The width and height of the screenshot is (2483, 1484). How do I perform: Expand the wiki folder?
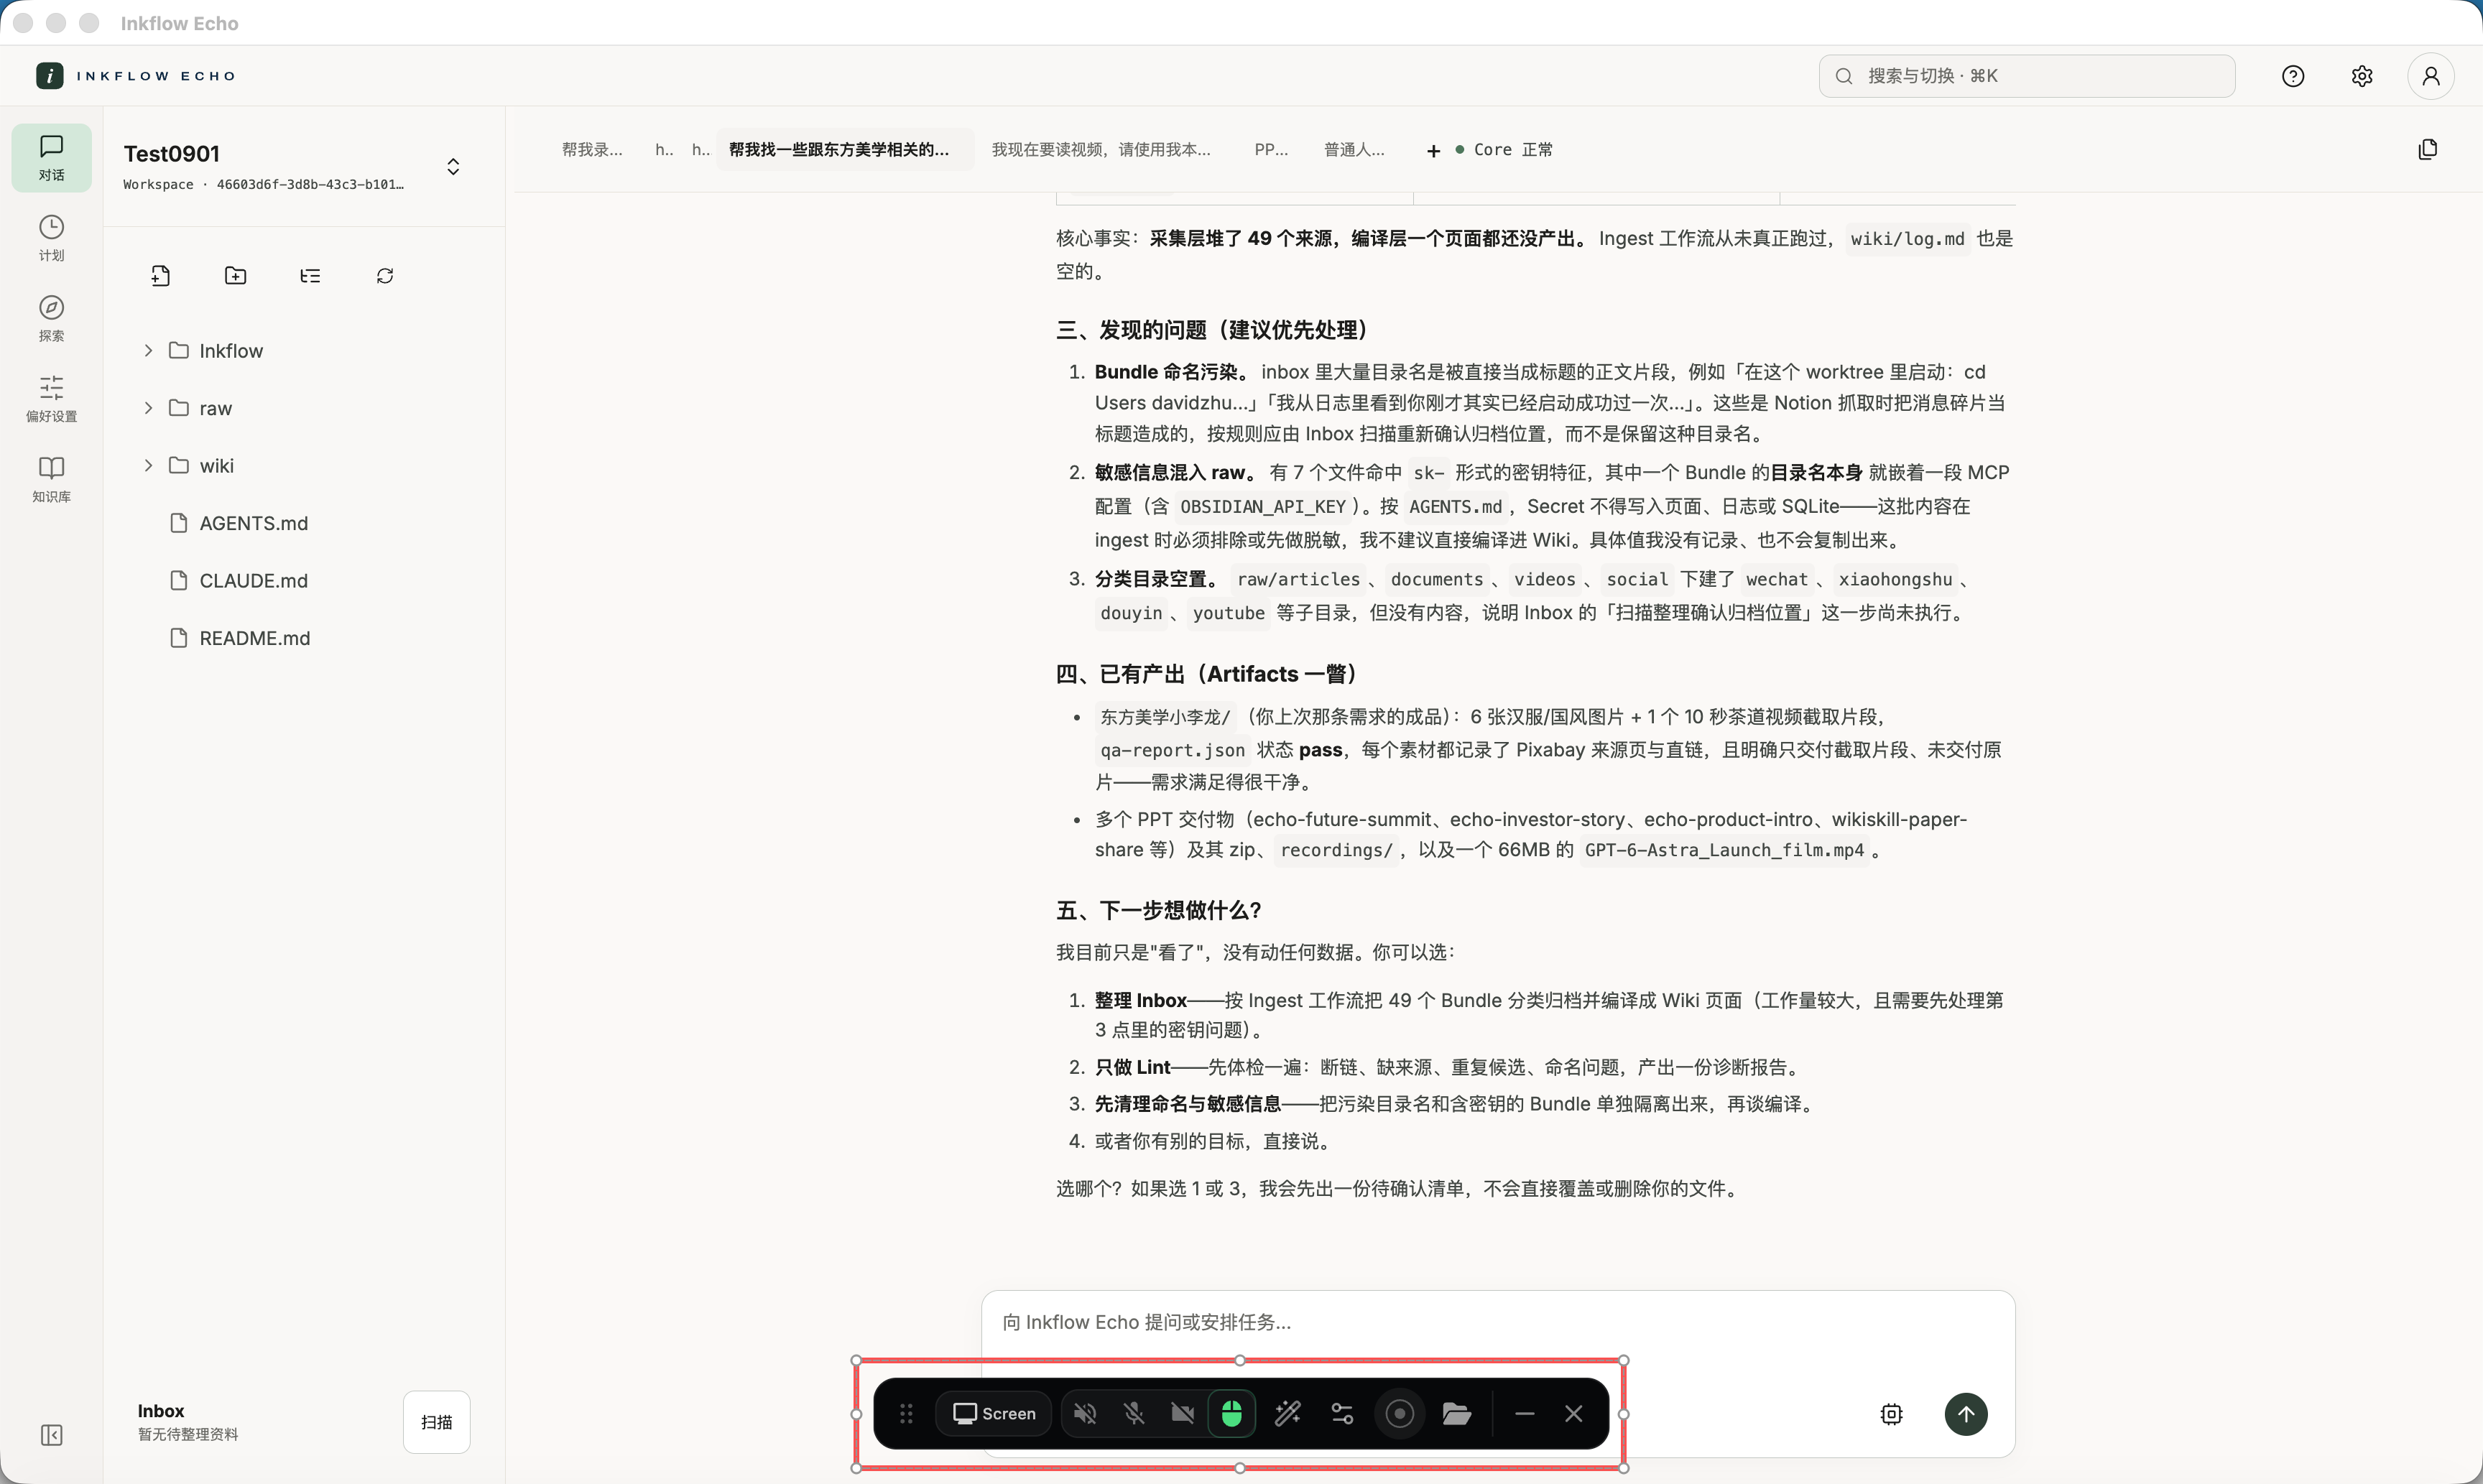[x=148, y=465]
